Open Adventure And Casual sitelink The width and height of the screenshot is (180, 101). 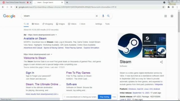coord(33,48)
